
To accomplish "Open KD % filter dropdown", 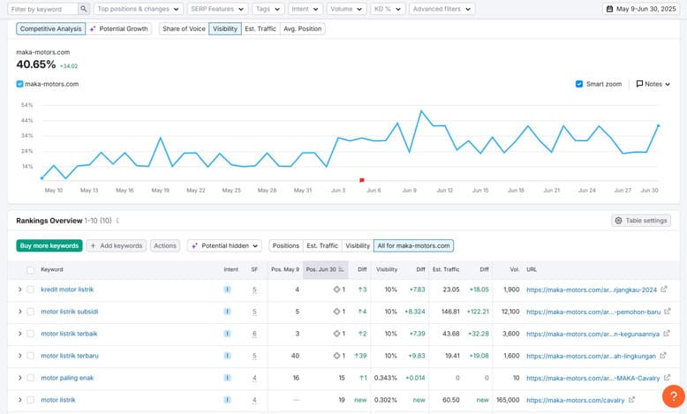I will click(388, 9).
